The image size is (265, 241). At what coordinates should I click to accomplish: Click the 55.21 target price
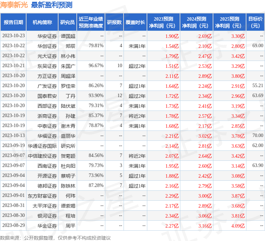258,86
